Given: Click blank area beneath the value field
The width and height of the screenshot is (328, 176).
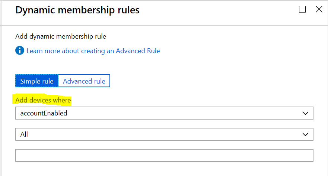Looking at the screenshot, I should [x=164, y=169].
